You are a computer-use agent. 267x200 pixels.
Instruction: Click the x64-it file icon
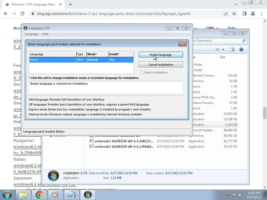[92, 141]
